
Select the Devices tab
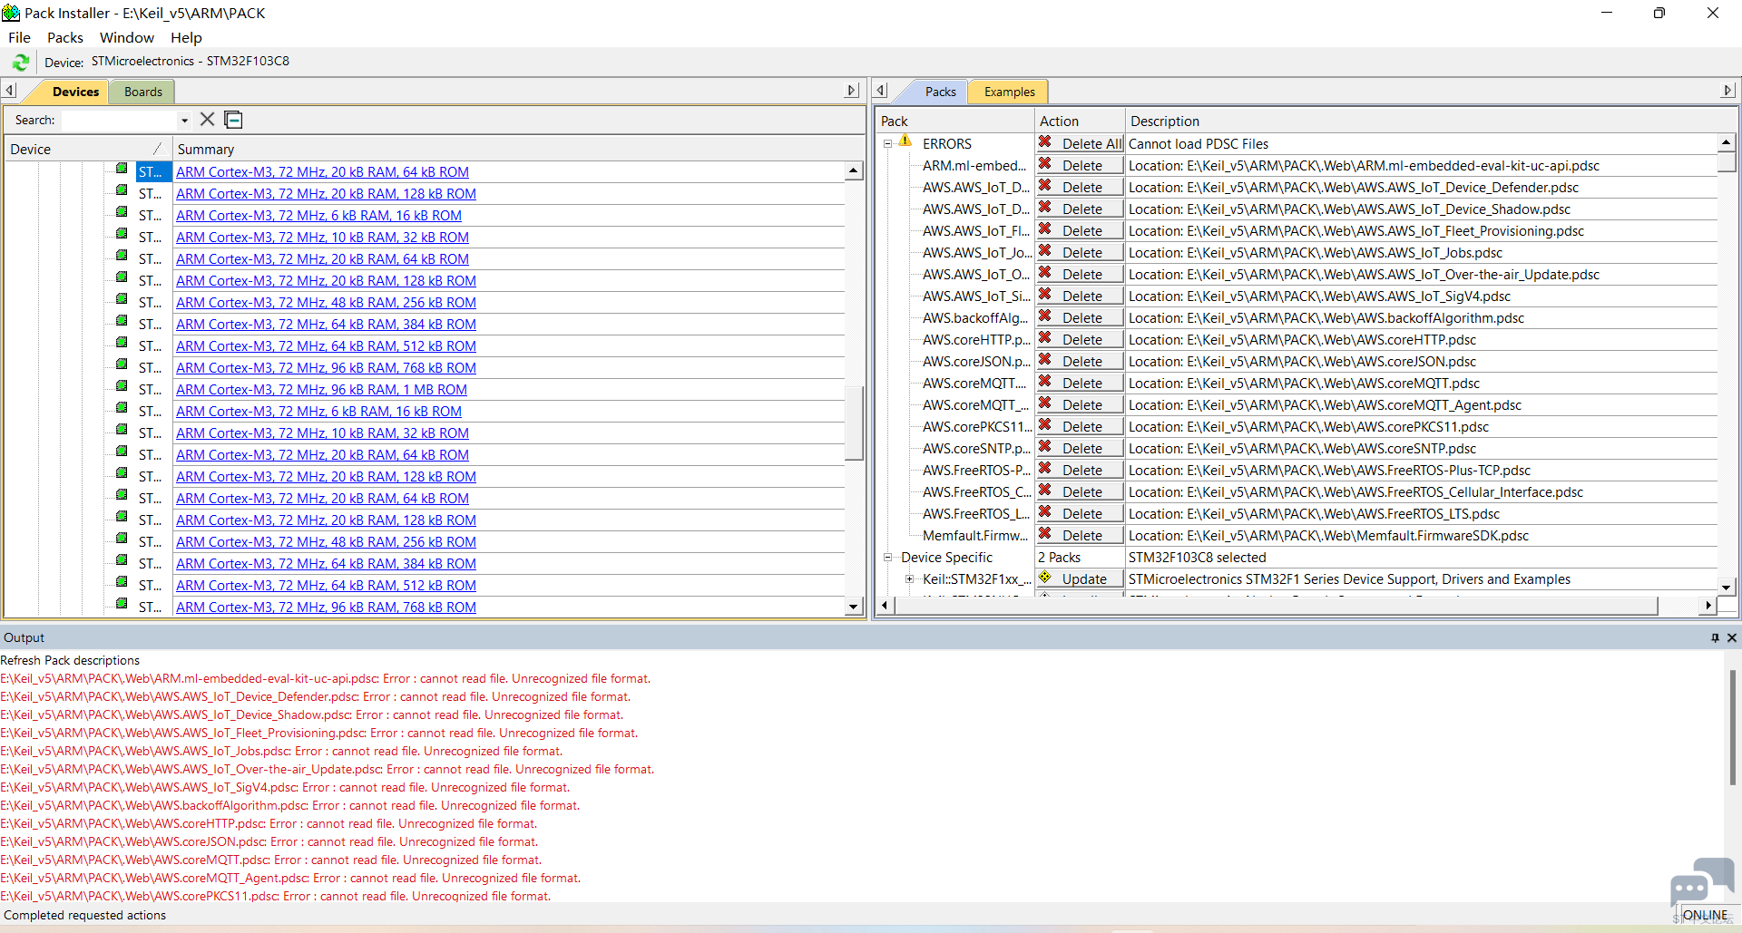75,92
